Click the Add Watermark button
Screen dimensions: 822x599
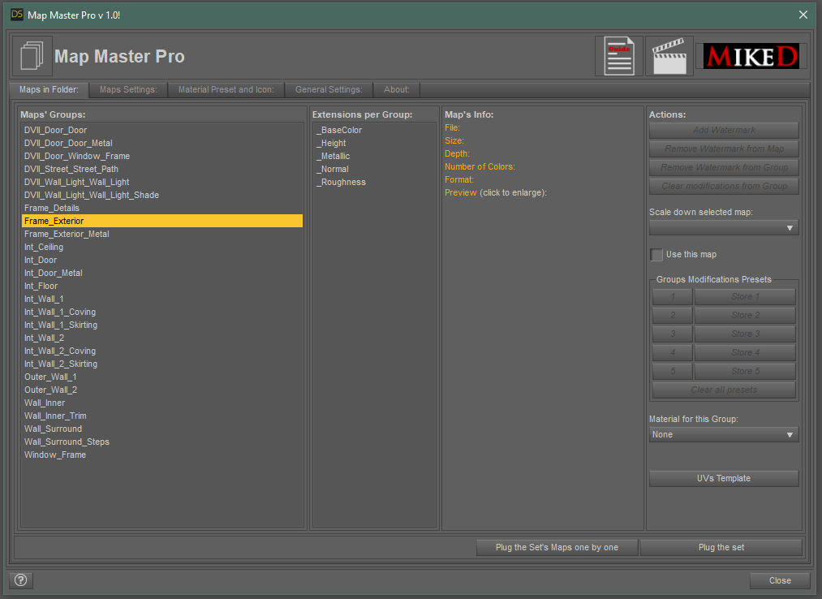pyautogui.click(x=724, y=130)
